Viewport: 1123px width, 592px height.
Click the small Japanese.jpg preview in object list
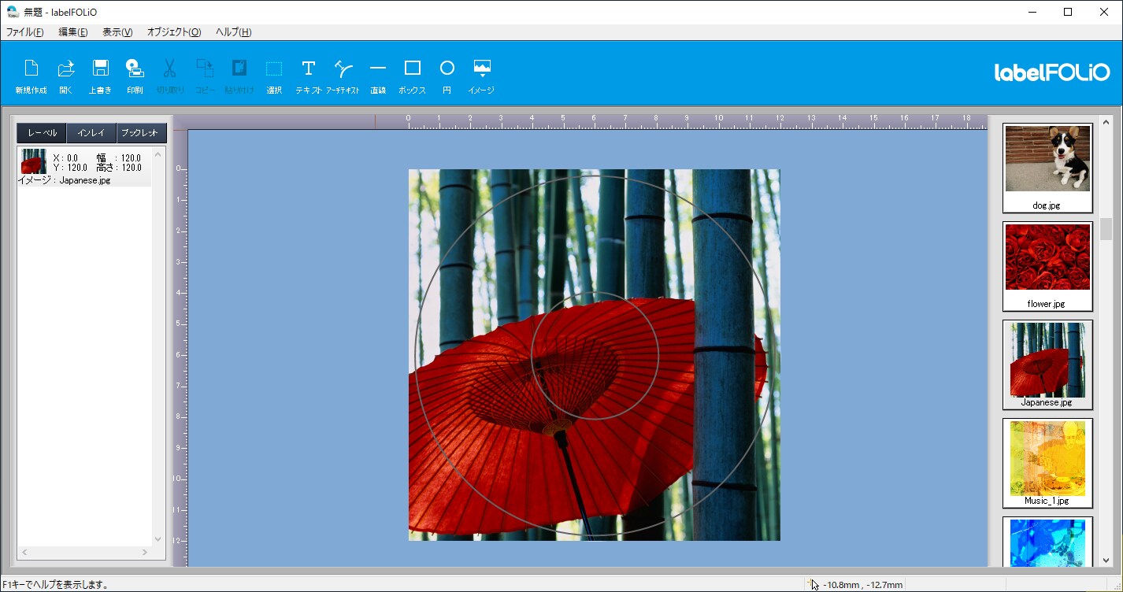coord(33,161)
